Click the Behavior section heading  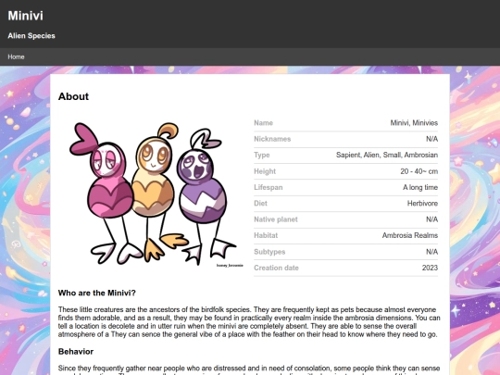pos(76,352)
